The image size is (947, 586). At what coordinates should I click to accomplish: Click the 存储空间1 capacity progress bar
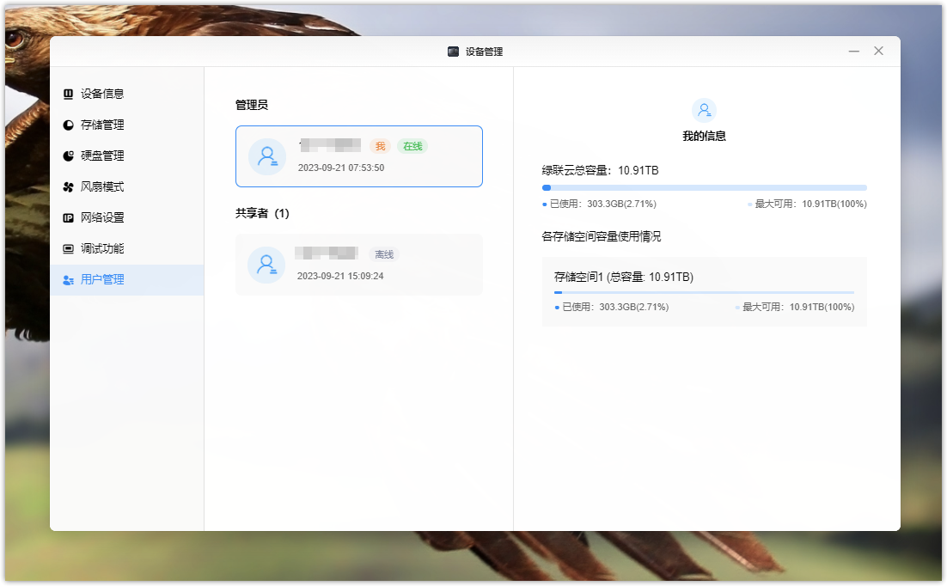pyautogui.click(x=704, y=292)
